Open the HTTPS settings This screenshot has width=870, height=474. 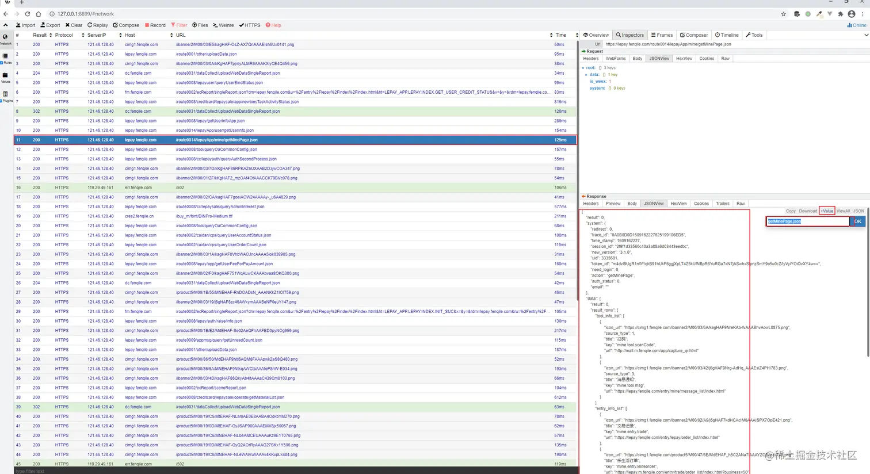[250, 25]
